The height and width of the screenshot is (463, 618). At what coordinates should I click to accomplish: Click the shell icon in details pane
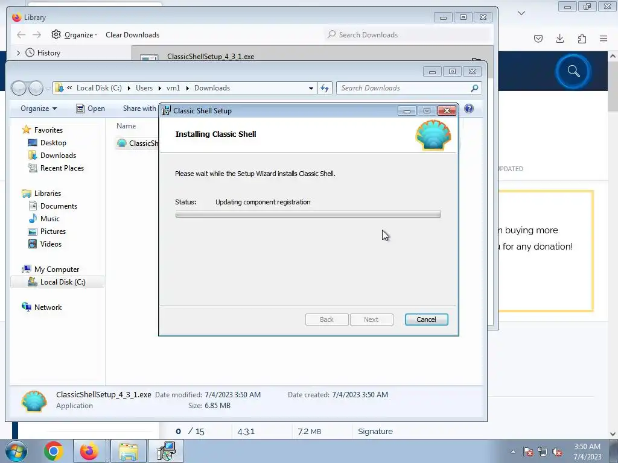pyautogui.click(x=34, y=401)
